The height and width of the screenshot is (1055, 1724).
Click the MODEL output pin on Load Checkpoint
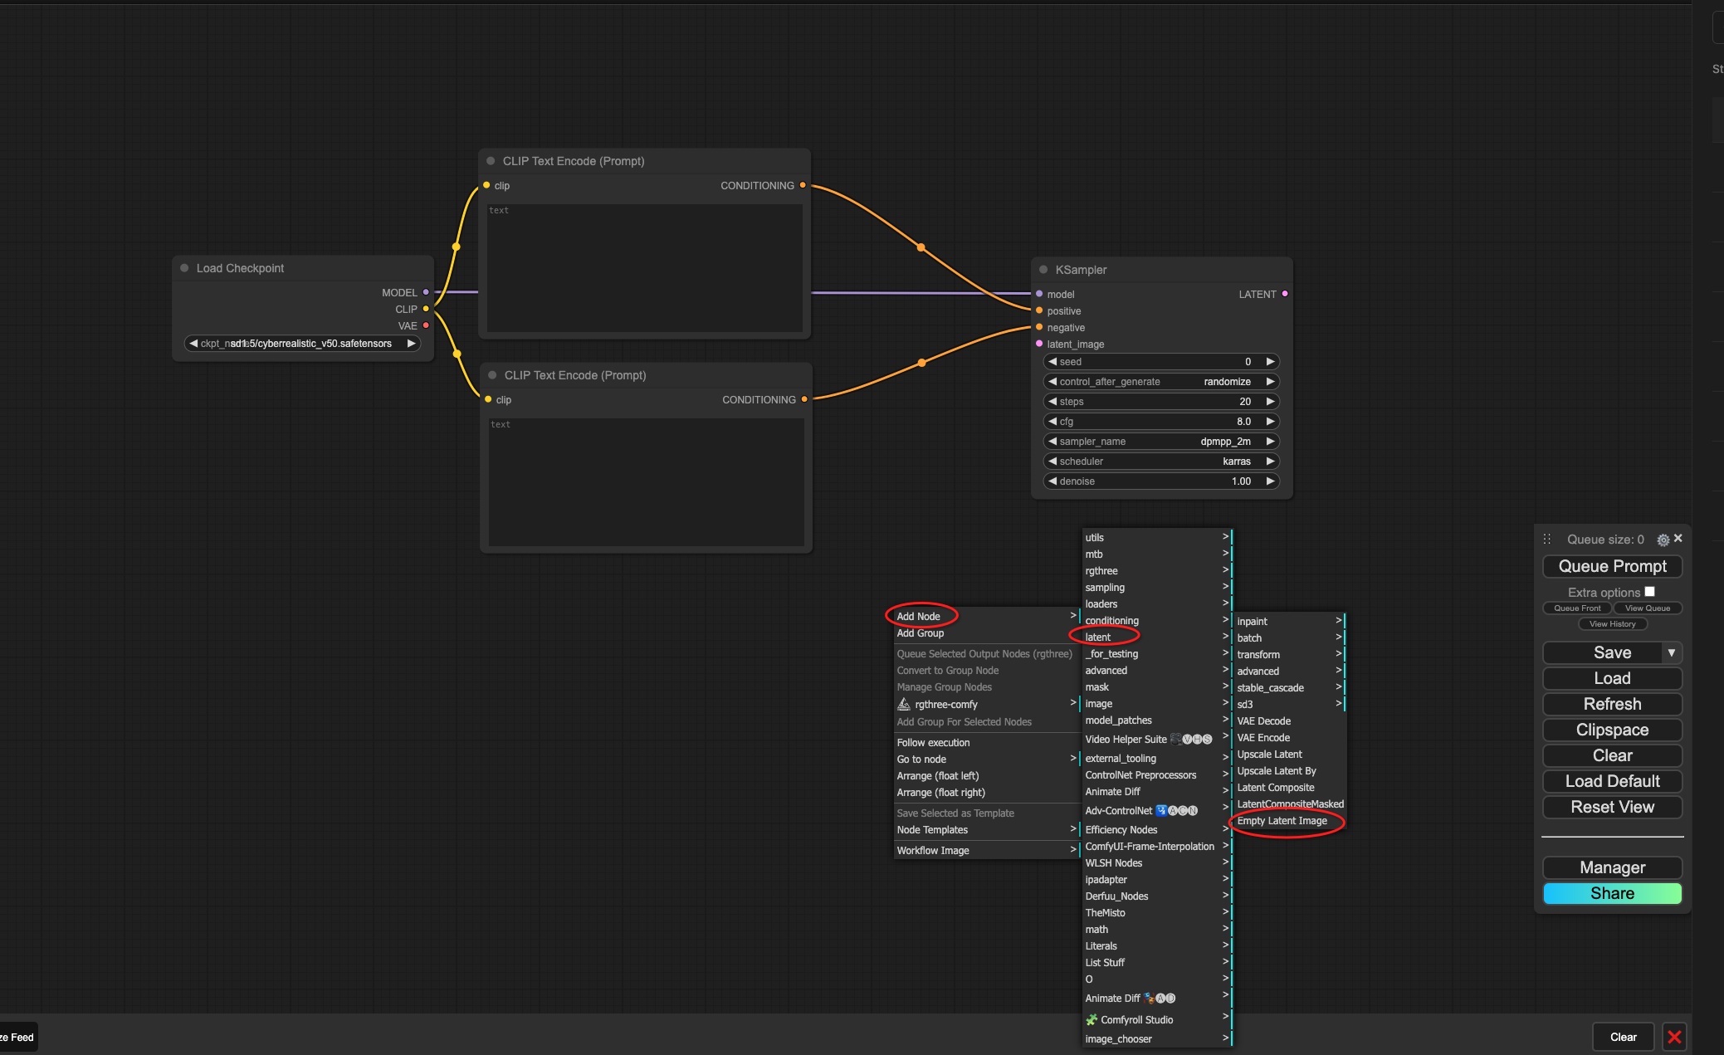click(x=426, y=292)
